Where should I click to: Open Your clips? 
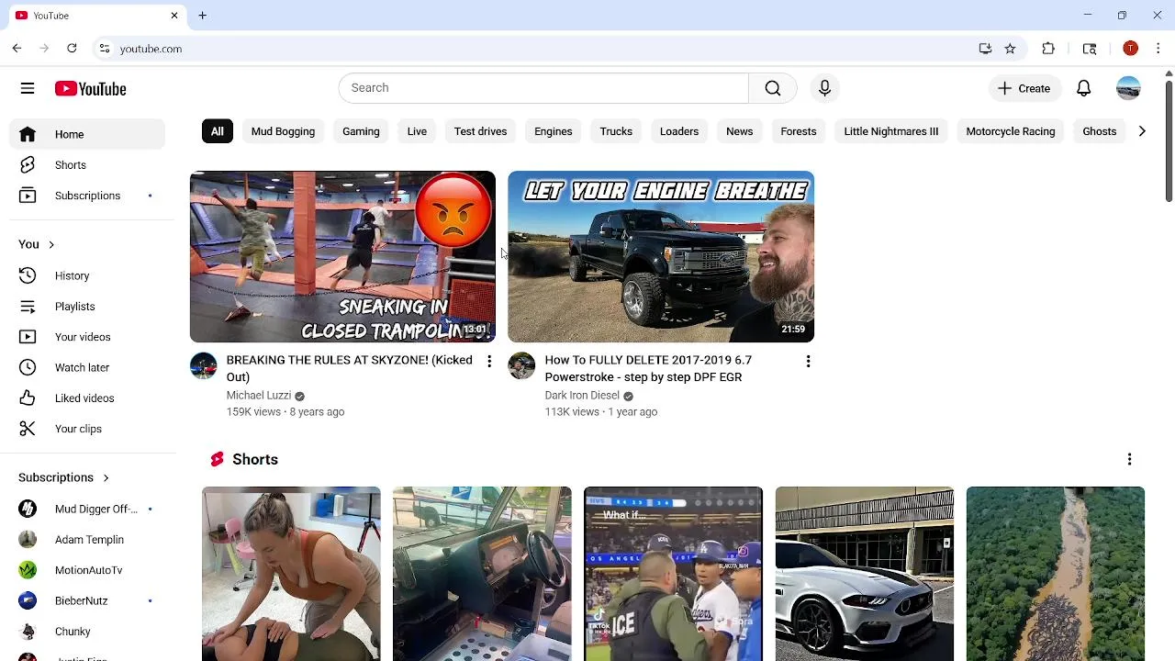tap(87, 429)
